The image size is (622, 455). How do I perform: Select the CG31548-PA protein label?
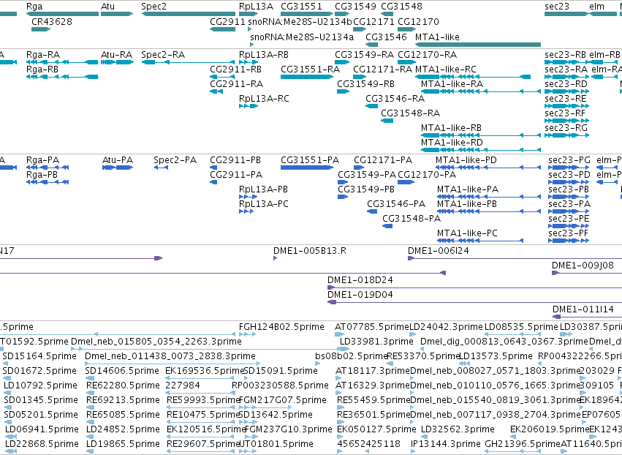(x=411, y=219)
